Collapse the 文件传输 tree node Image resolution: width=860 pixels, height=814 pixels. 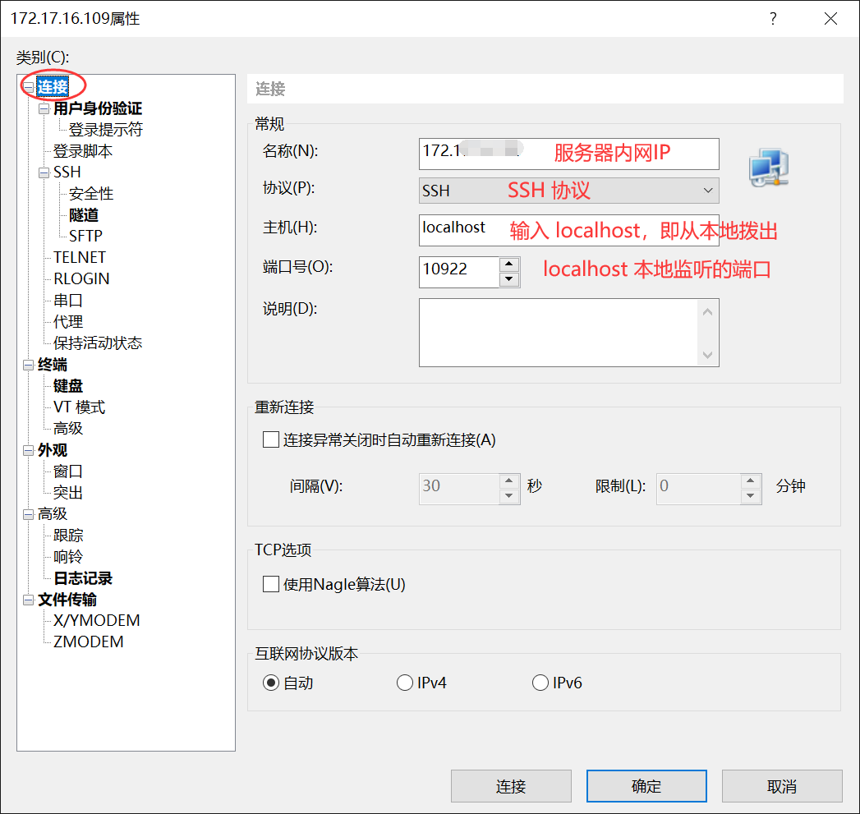tap(28, 600)
